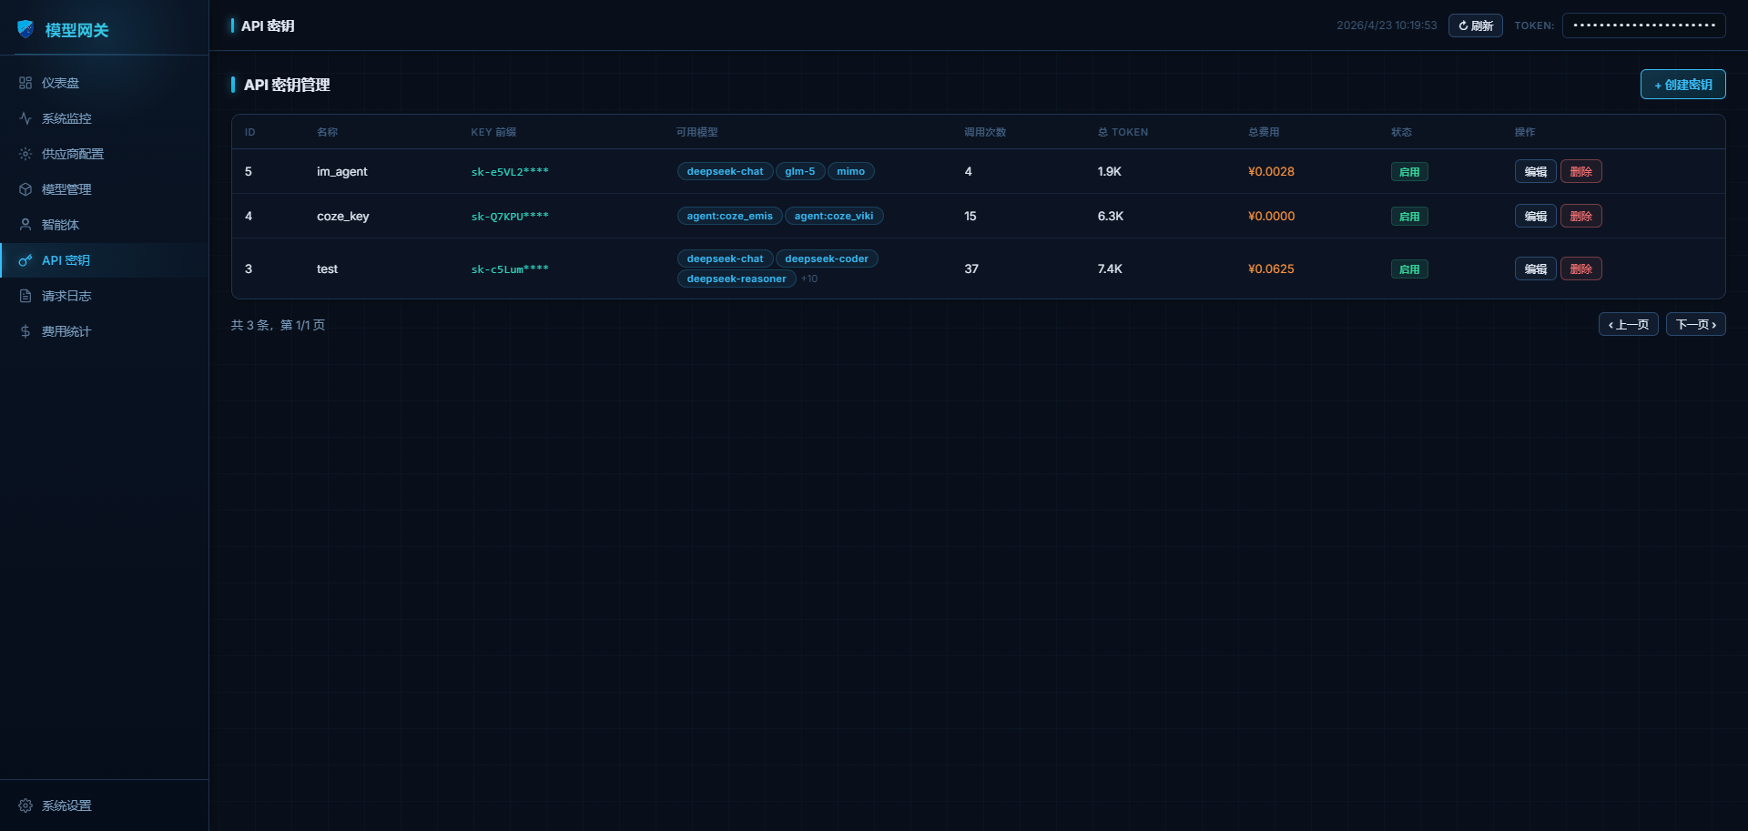Screen dimensions: 1748x831
Task: Navigate to 模型管理
Action: coord(104,189)
